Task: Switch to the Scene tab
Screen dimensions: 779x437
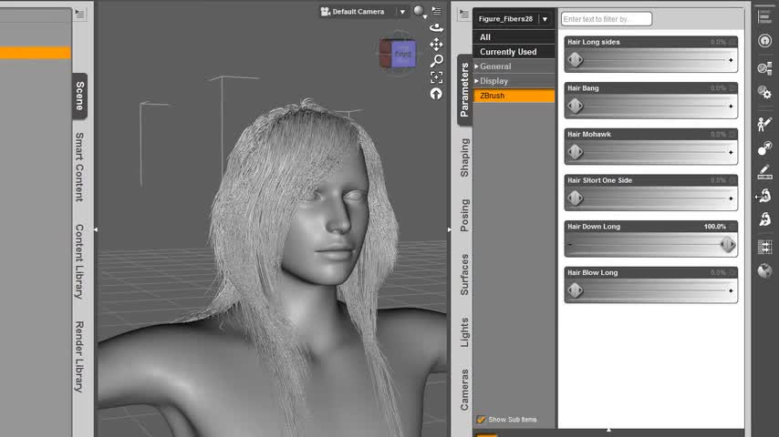Action: pos(80,96)
